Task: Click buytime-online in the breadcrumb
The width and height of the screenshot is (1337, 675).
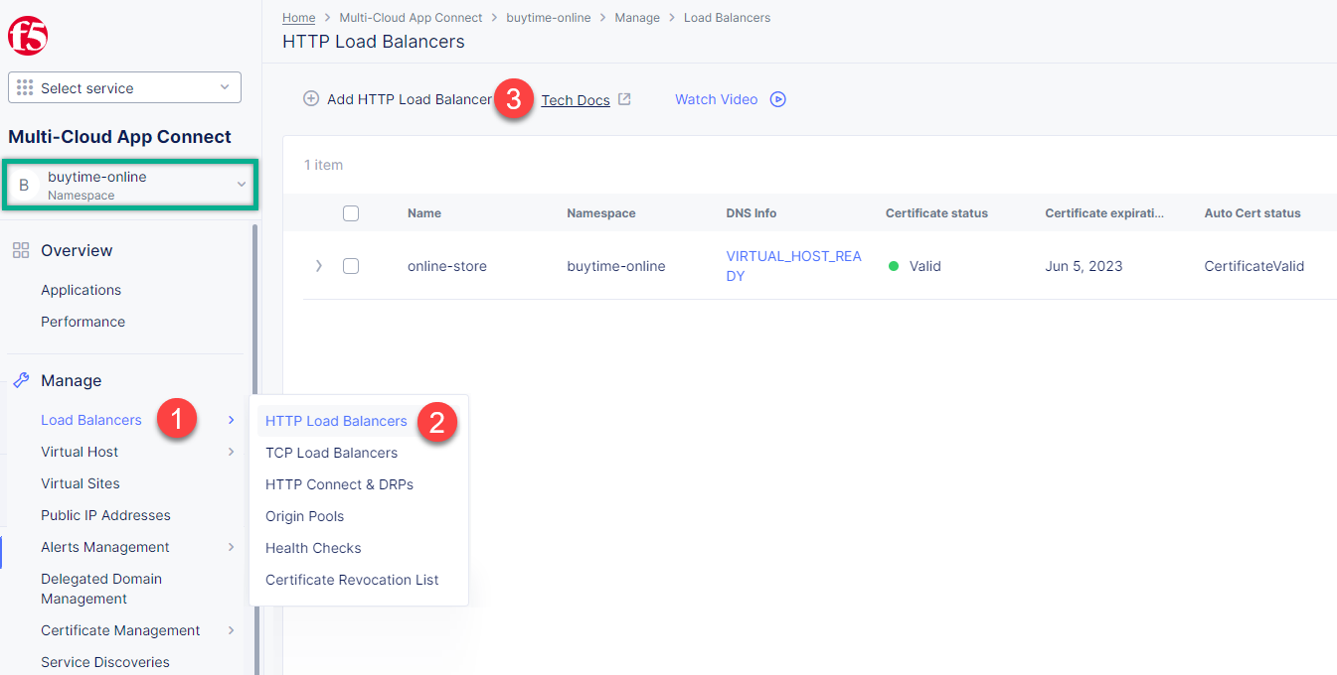Action: (549, 18)
